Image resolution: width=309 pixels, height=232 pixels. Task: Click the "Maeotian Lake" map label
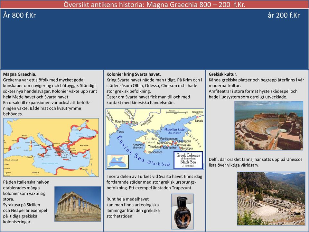174,130
